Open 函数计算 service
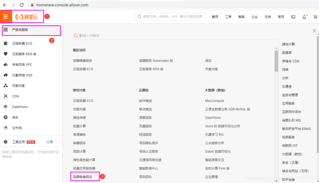 pos(79,152)
